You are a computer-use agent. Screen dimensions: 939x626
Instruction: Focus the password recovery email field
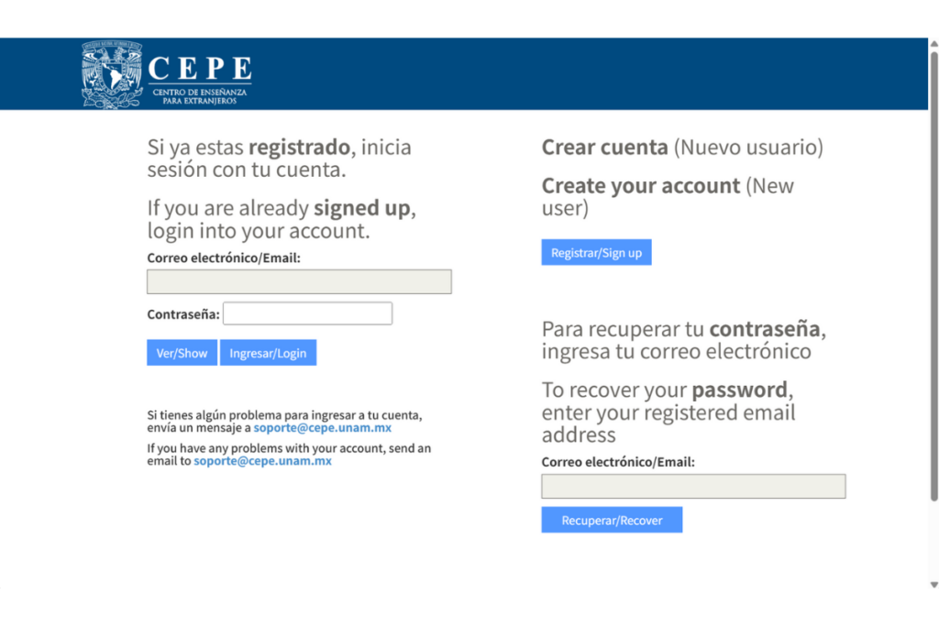click(x=693, y=486)
